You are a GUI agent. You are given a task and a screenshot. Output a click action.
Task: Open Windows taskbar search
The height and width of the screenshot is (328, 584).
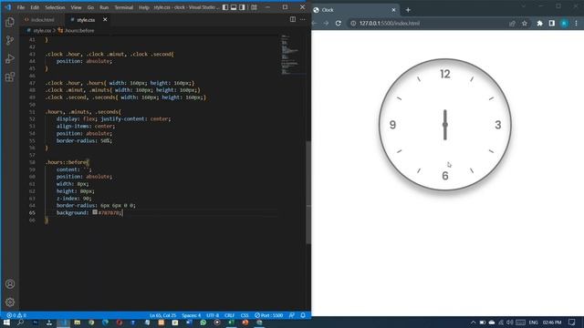coord(20,323)
